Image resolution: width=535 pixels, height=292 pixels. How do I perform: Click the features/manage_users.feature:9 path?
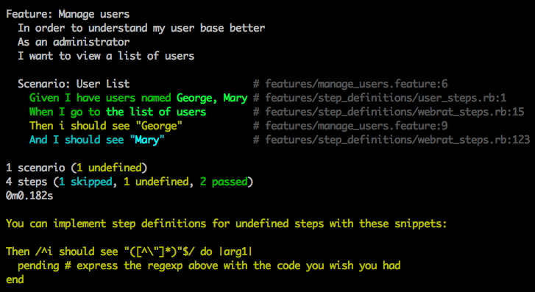(x=357, y=127)
